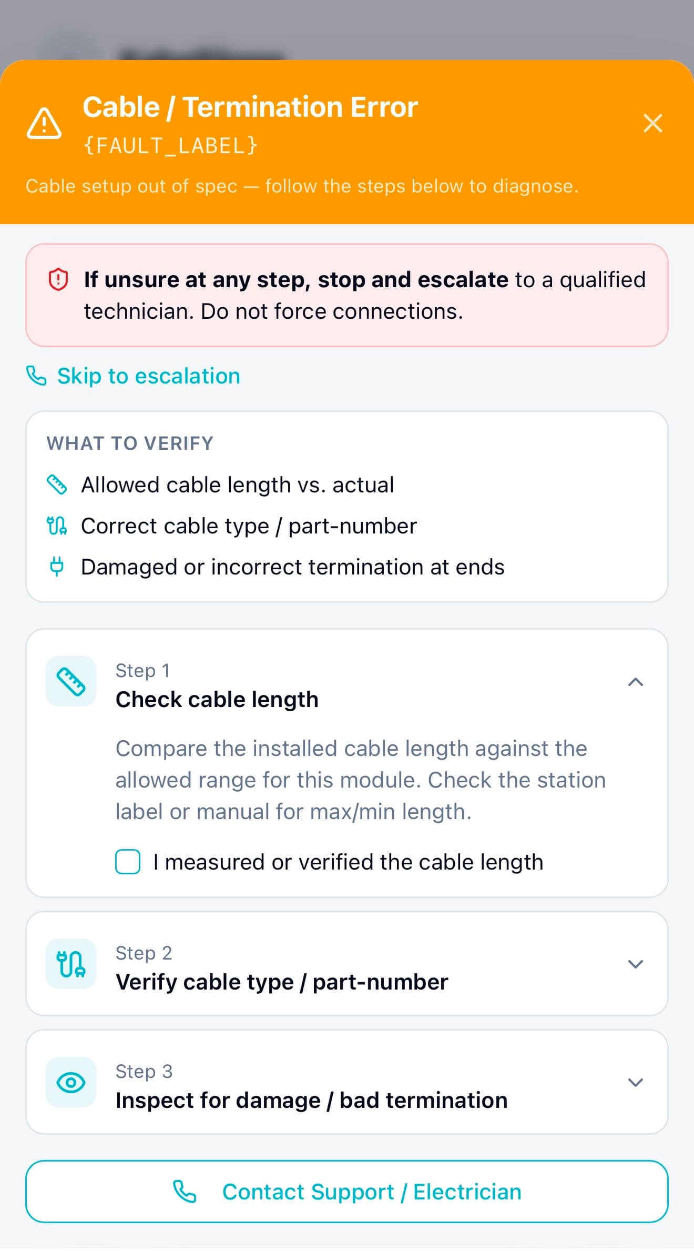Collapse Step 1 with the up chevron

pos(636,682)
